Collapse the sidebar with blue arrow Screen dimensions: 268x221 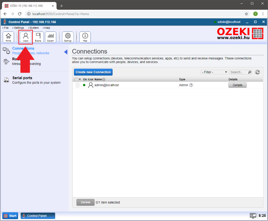[66, 52]
